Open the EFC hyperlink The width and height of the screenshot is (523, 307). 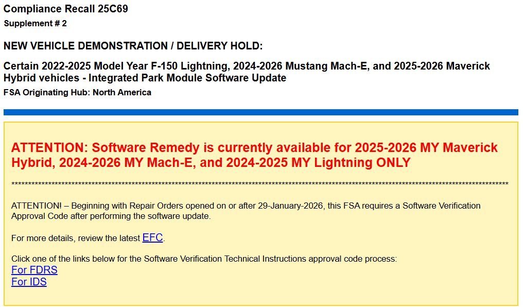pos(152,237)
